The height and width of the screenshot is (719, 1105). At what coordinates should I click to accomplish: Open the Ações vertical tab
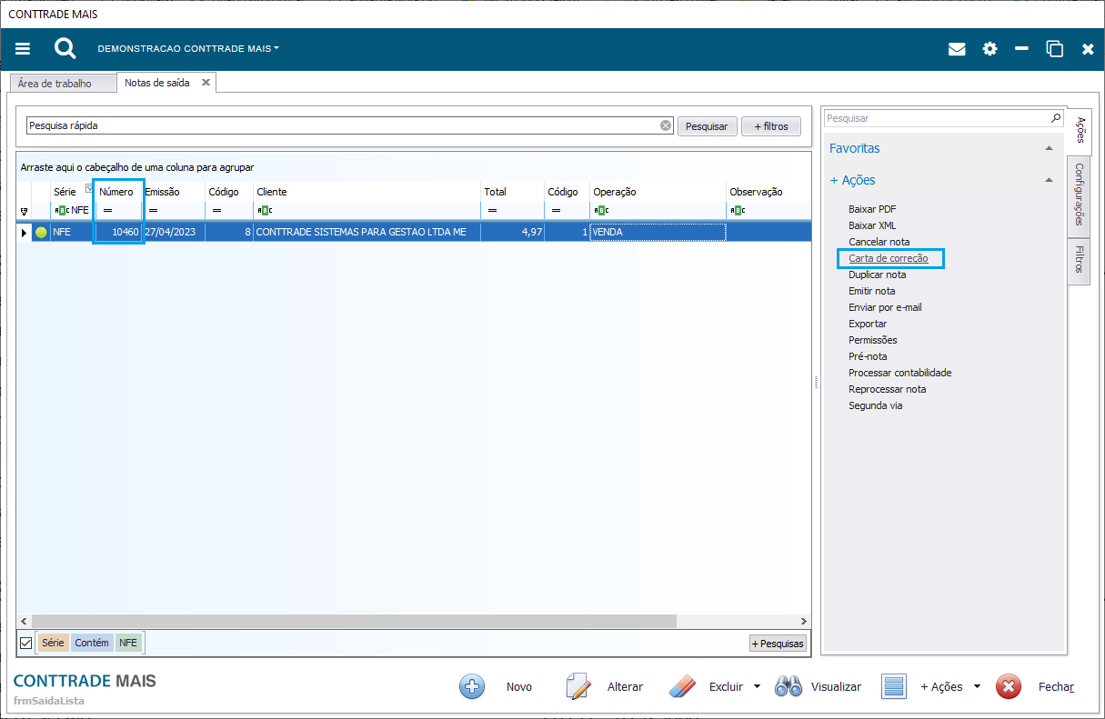pyautogui.click(x=1080, y=130)
